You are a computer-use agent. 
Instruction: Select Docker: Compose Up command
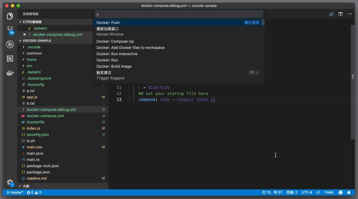pos(115,42)
